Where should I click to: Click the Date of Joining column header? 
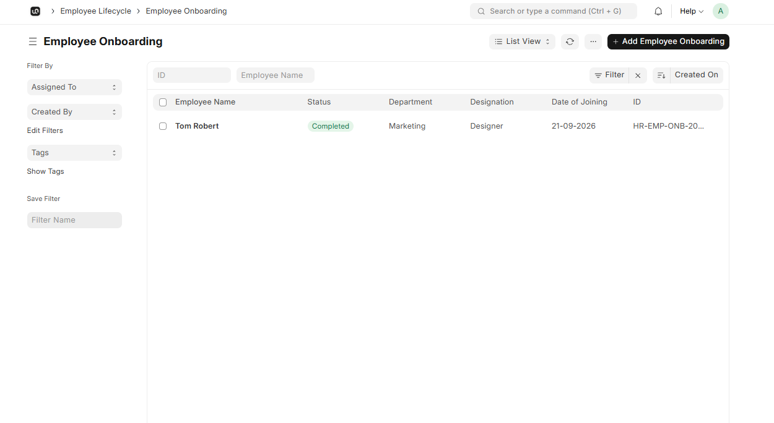point(580,102)
